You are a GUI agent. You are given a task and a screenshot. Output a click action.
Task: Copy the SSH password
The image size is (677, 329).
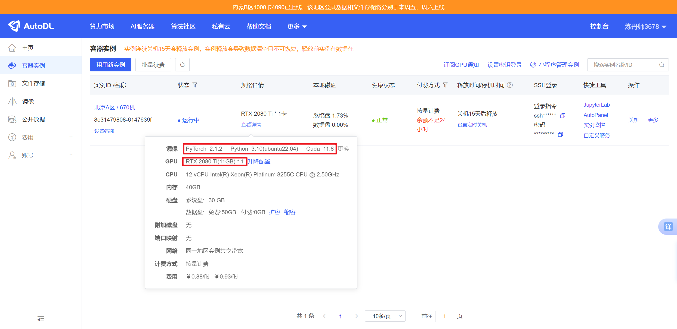click(560, 134)
